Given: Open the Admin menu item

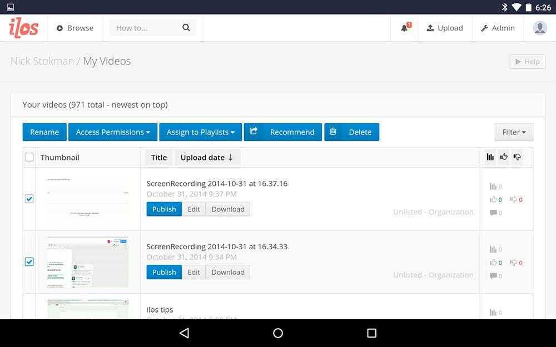Looking at the screenshot, I should click(498, 28).
